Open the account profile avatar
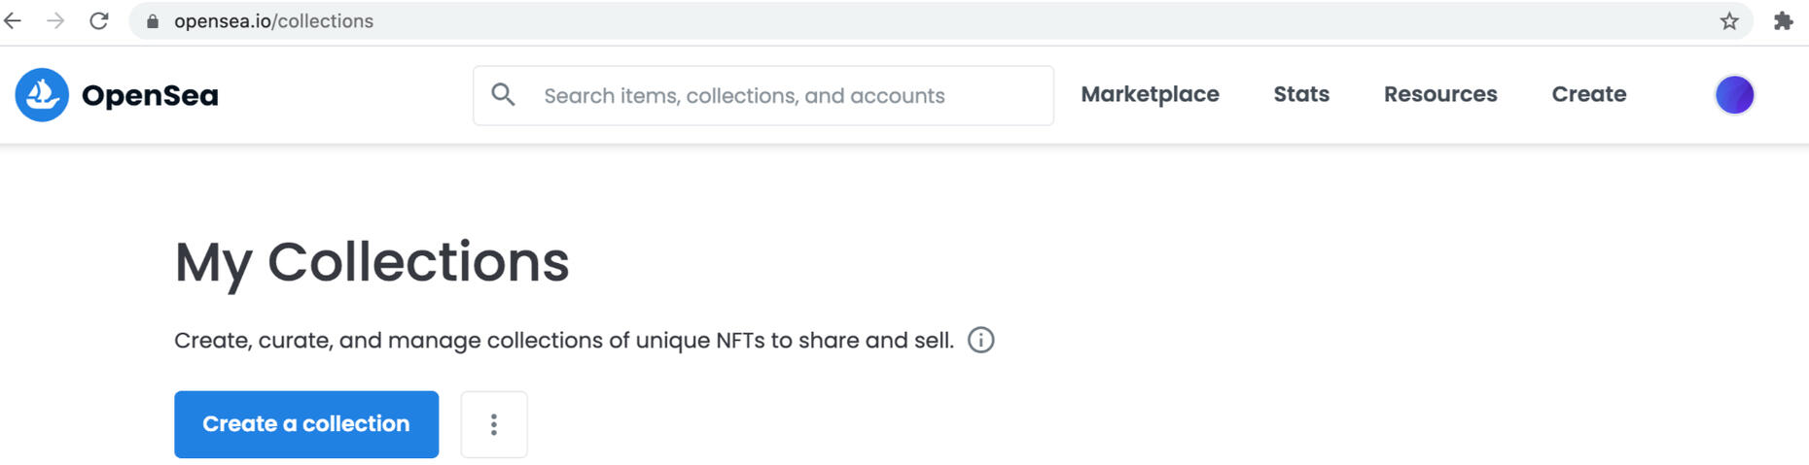This screenshot has width=1809, height=465. click(1734, 95)
